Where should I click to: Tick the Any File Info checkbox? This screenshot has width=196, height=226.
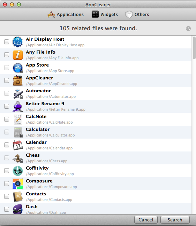coord(7,55)
